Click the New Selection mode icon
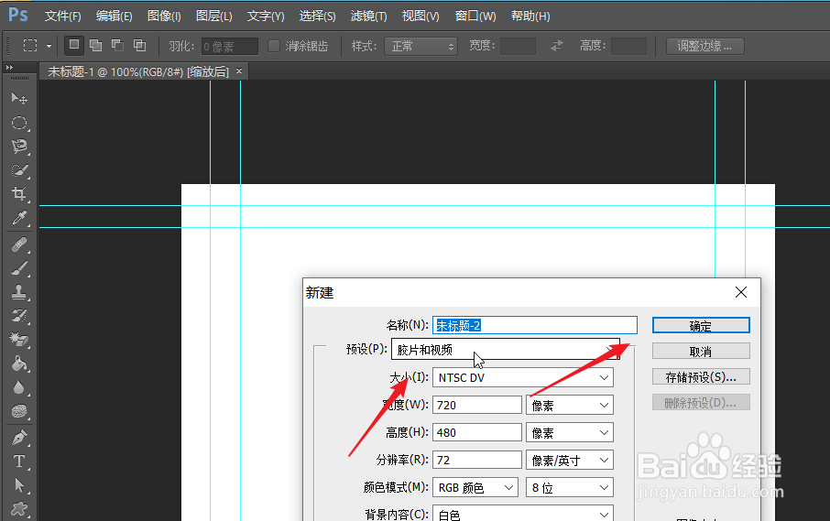This screenshot has height=521, width=830. 74,46
